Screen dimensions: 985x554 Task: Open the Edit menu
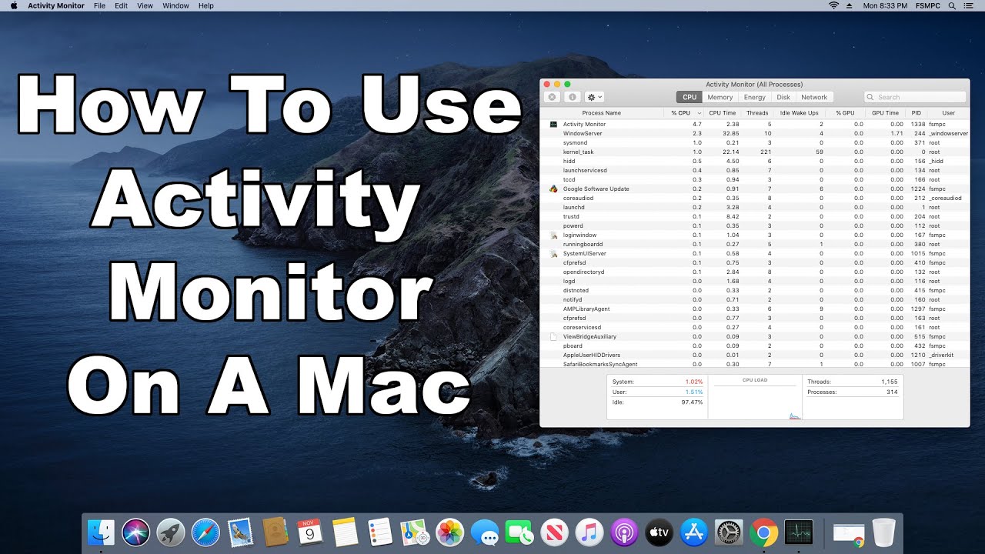pyautogui.click(x=122, y=5)
